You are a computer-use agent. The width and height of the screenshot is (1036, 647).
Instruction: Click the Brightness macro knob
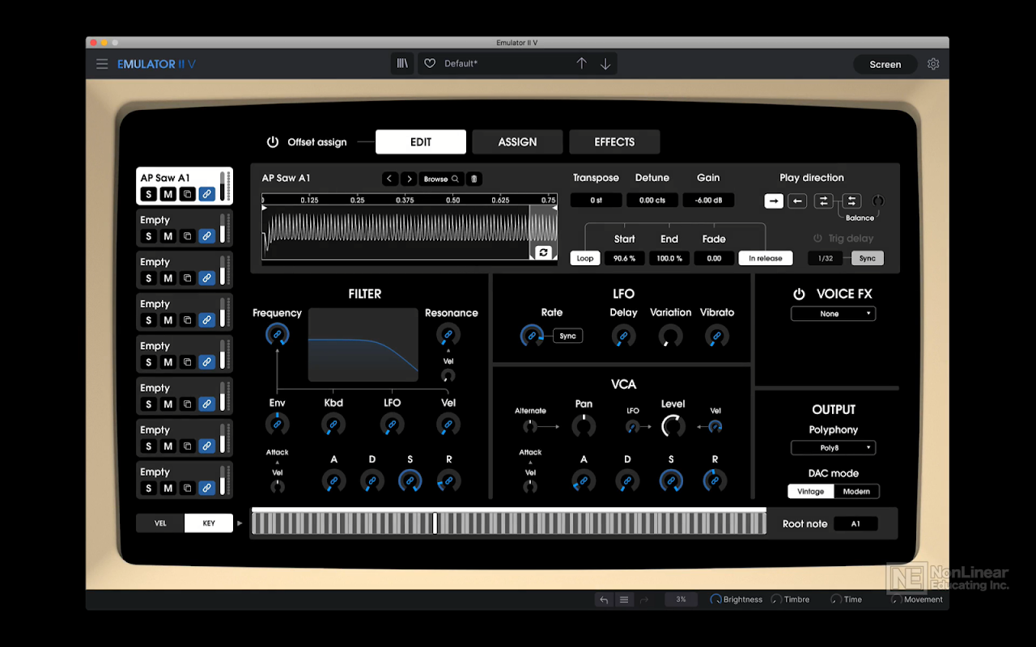(x=716, y=599)
